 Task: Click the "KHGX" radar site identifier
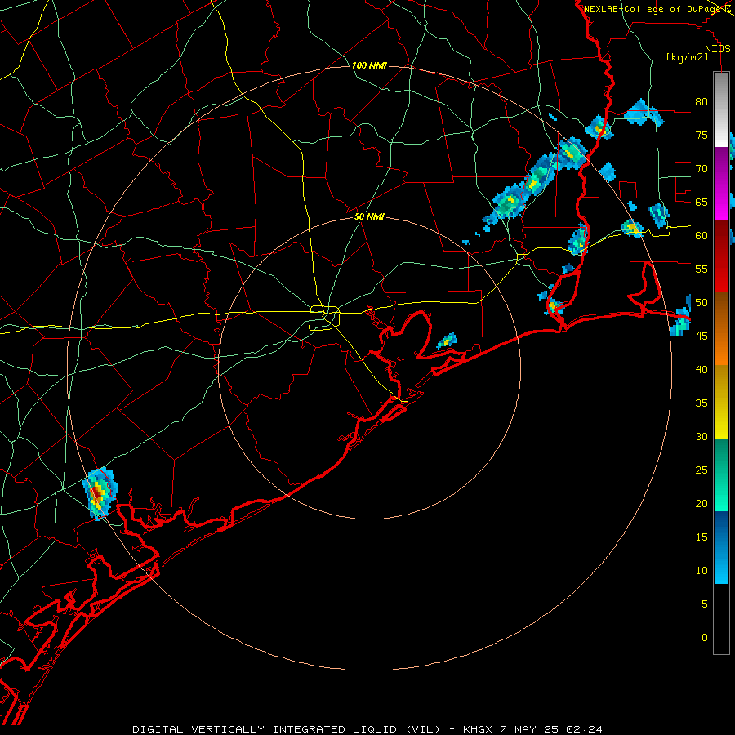478,729
